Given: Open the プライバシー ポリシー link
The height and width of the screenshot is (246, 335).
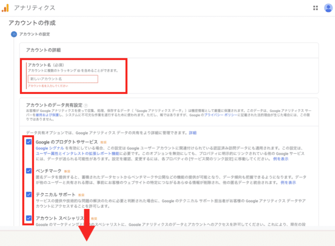Looking at the screenshot, I should (221, 115).
